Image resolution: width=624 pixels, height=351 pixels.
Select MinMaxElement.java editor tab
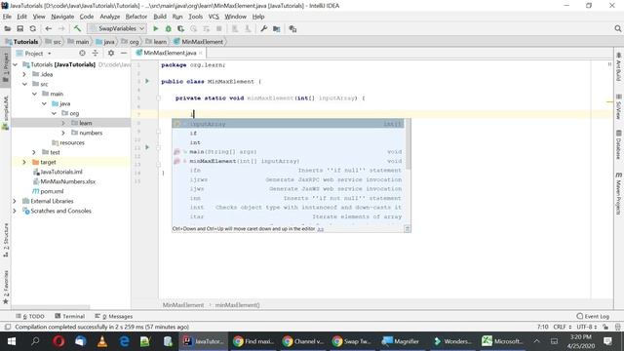[x=170, y=53]
